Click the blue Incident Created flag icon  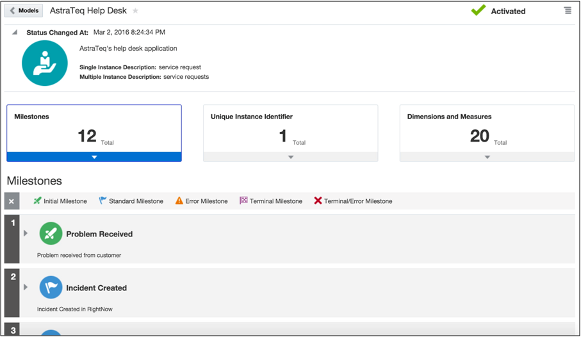[51, 287]
